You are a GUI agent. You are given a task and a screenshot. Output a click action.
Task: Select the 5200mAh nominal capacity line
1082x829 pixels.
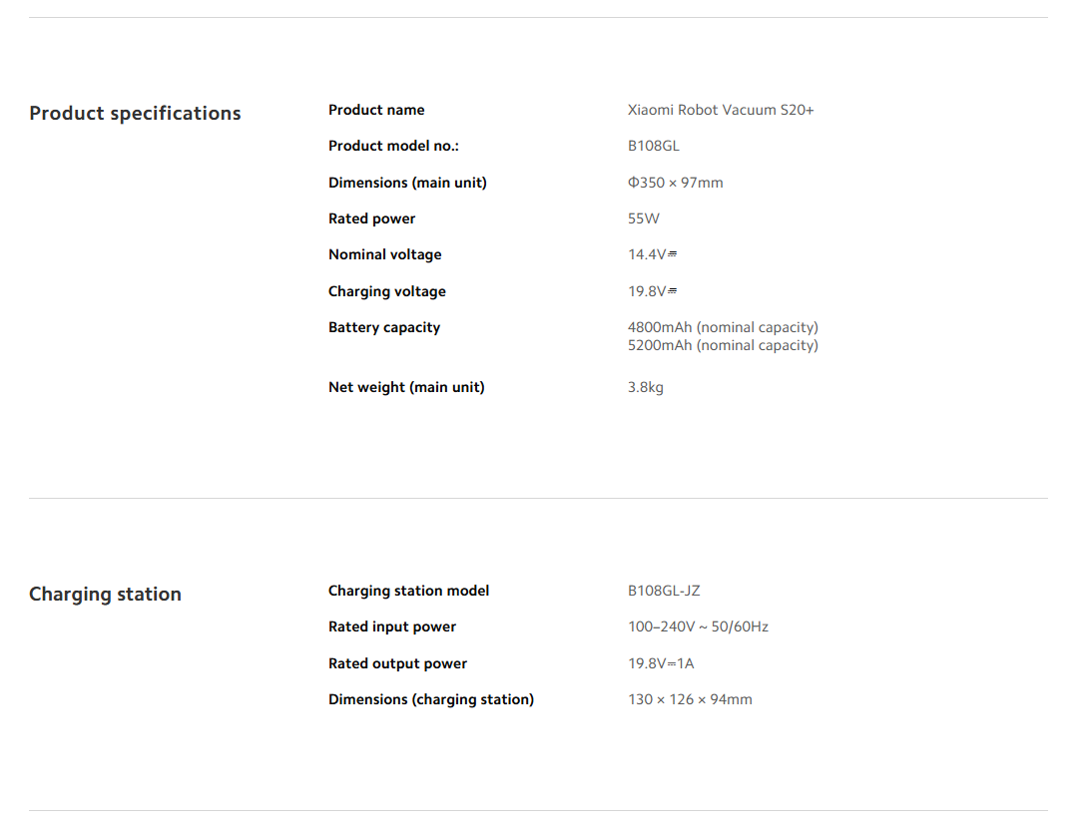(723, 345)
